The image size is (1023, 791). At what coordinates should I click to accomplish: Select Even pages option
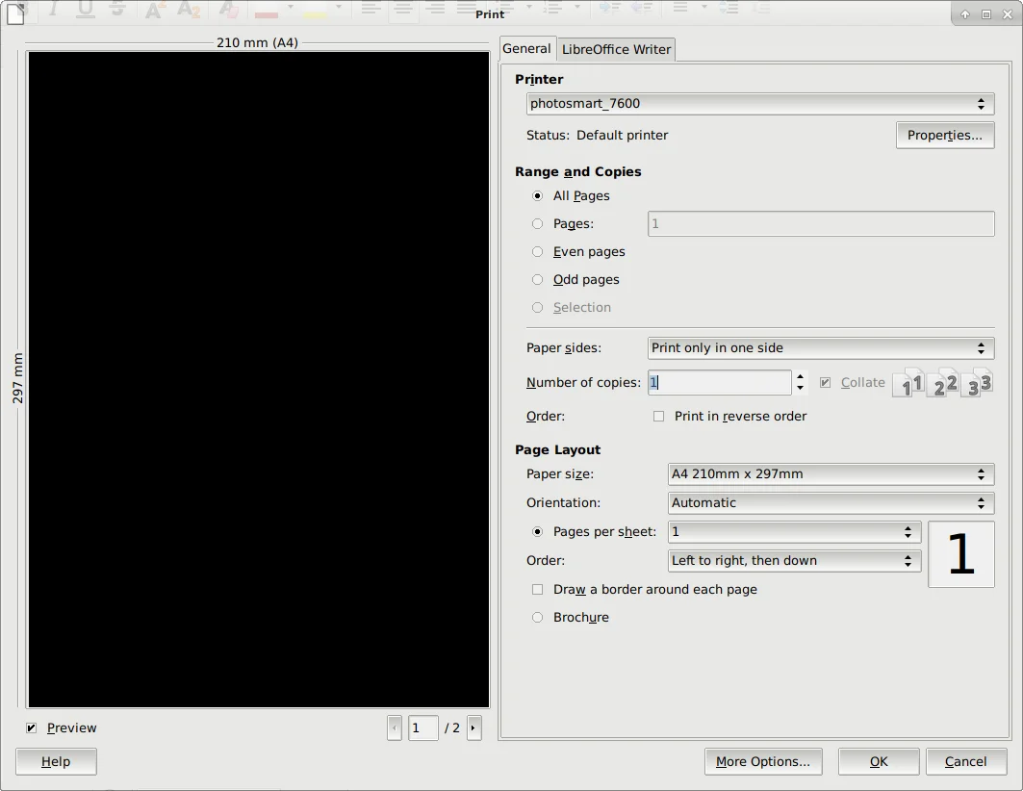[538, 252]
